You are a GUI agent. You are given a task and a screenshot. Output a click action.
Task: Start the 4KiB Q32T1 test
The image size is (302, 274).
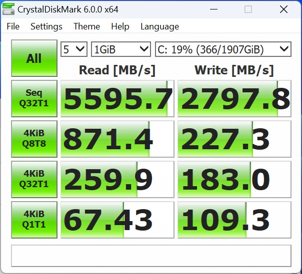[x=34, y=179]
